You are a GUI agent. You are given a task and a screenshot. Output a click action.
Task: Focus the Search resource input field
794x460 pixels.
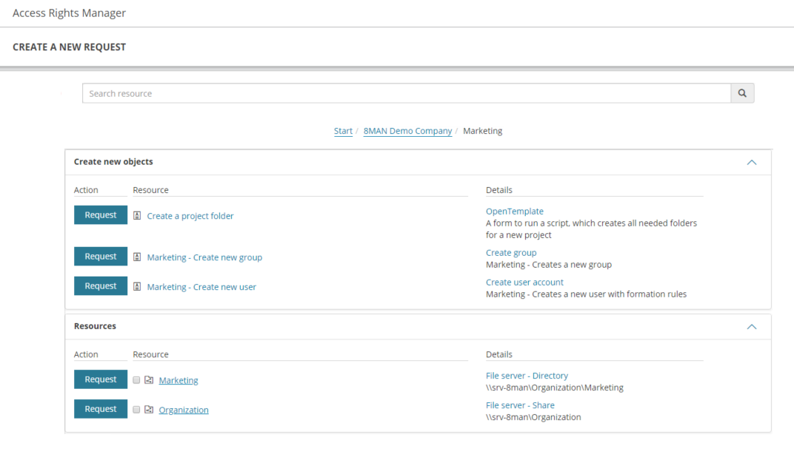pos(406,93)
